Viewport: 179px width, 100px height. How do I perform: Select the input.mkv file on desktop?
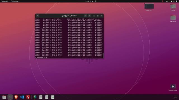pos(149,7)
